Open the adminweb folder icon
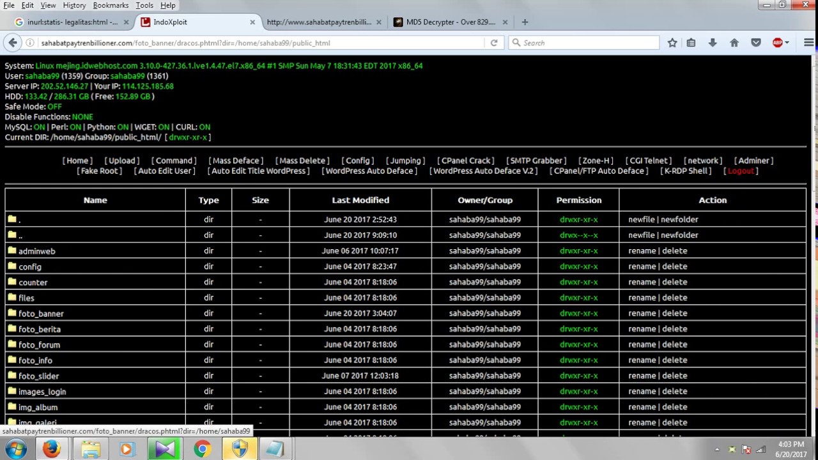818x460 pixels. [12, 250]
